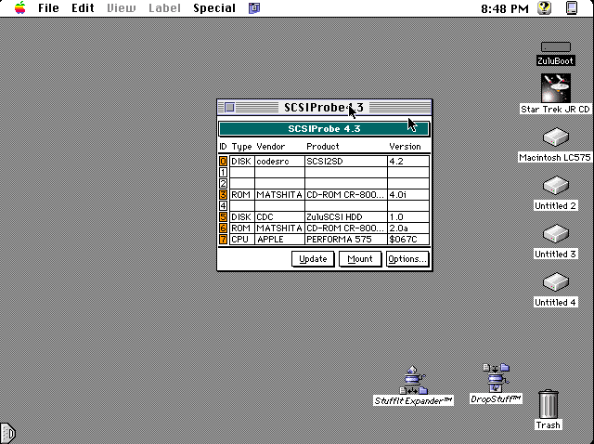Click DISK type cell in ID 5 row
This screenshot has height=444, width=594.
241,216
